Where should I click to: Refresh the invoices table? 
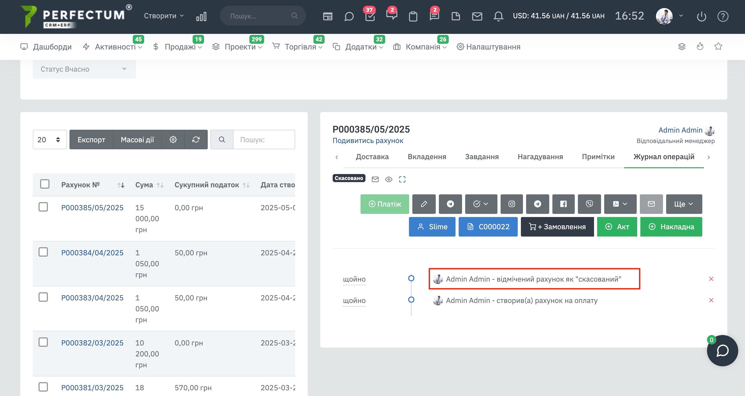pyautogui.click(x=196, y=140)
